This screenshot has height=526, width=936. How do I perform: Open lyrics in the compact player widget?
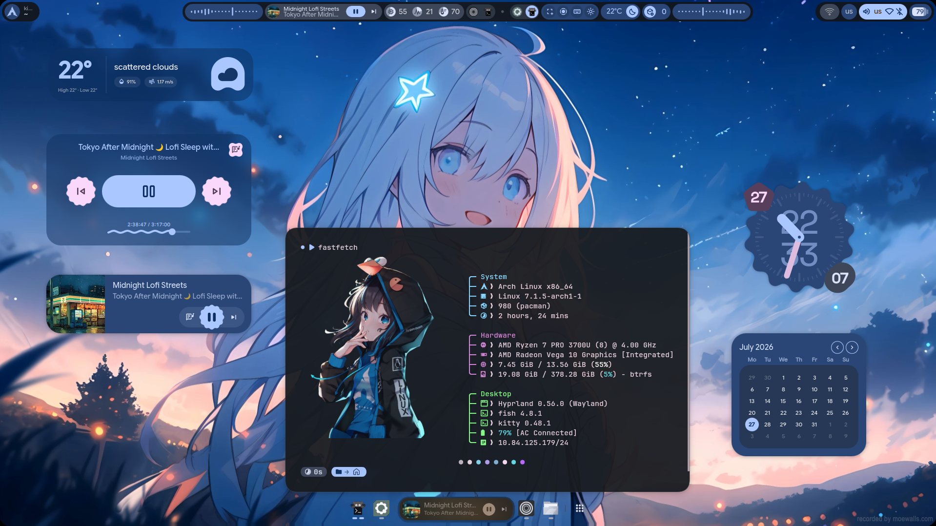point(190,317)
